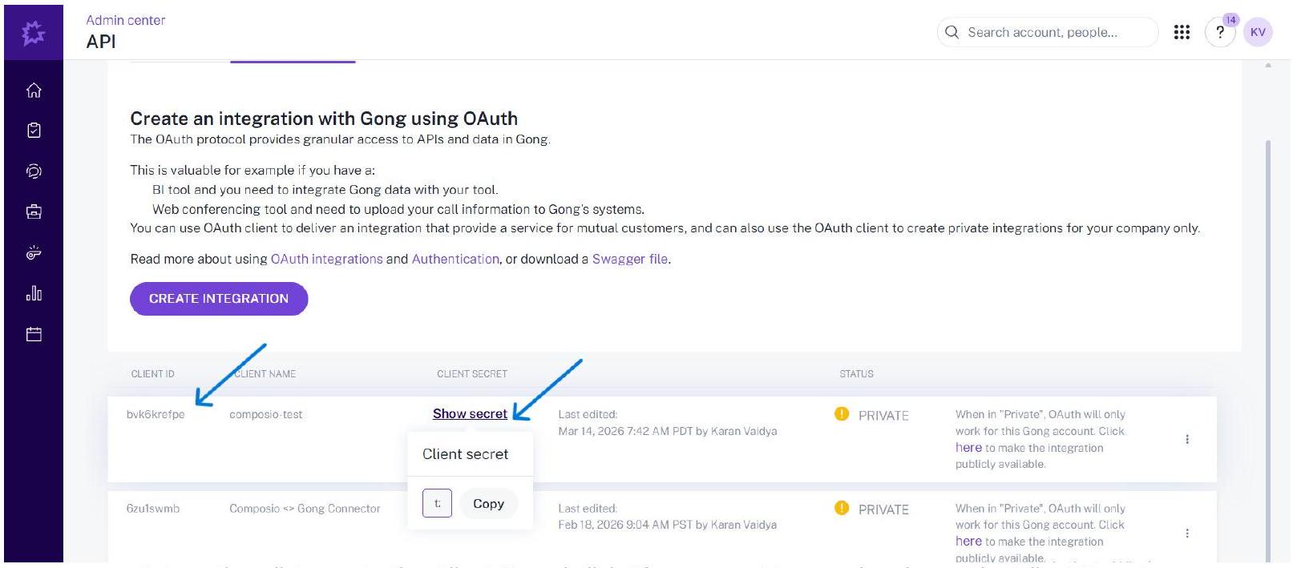The width and height of the screenshot is (1293, 568).
Task: Click the STATUS column header
Action: [856, 373]
